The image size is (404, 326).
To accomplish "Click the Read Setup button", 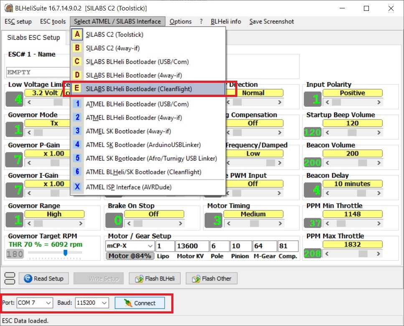I will [43, 279].
